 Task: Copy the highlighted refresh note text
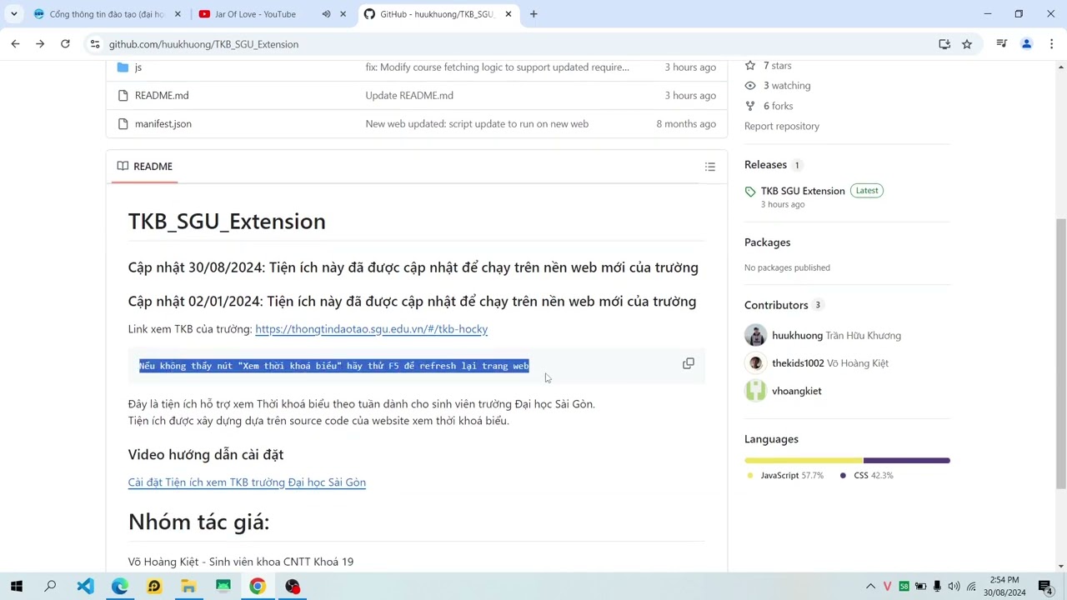[688, 363]
